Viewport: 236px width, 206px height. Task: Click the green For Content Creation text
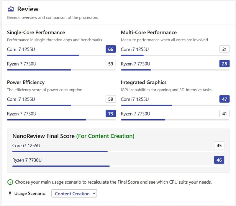(105, 136)
